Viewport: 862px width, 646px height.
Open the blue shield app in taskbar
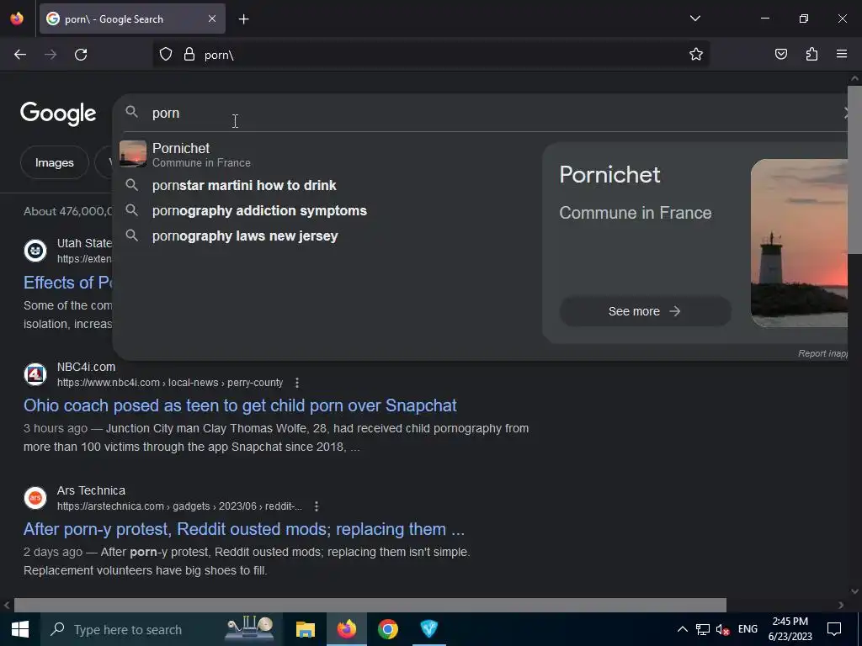click(428, 629)
